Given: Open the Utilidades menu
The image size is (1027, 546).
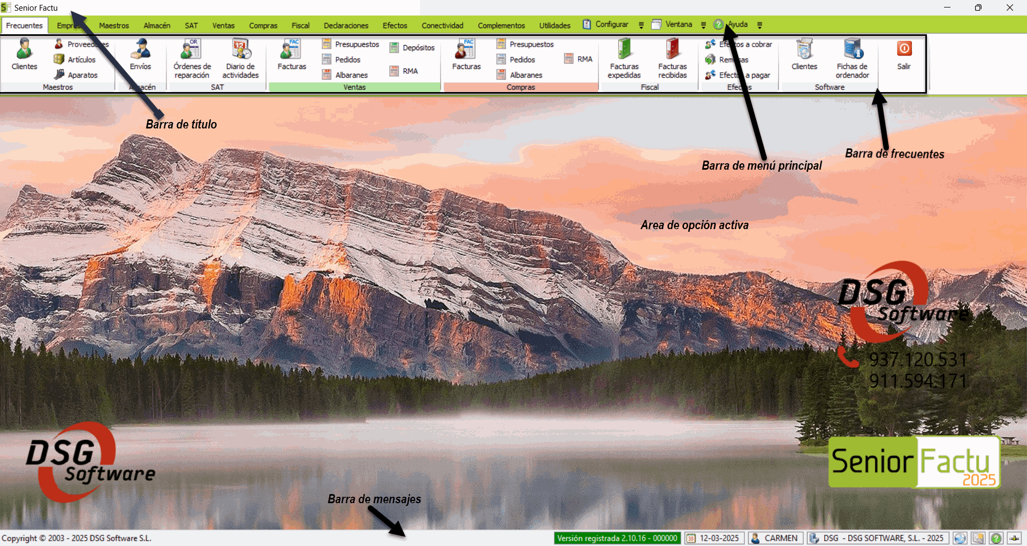Looking at the screenshot, I should (554, 25).
